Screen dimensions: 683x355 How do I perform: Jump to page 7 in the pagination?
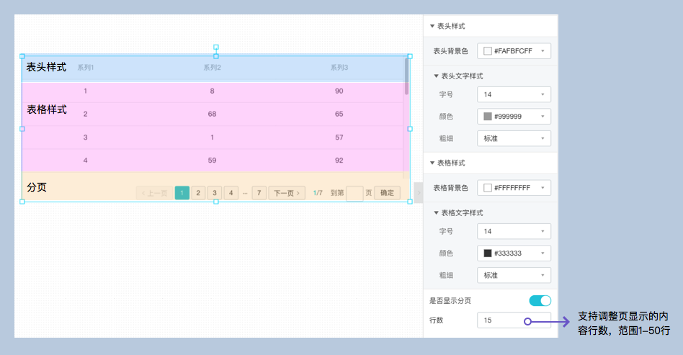tap(259, 193)
